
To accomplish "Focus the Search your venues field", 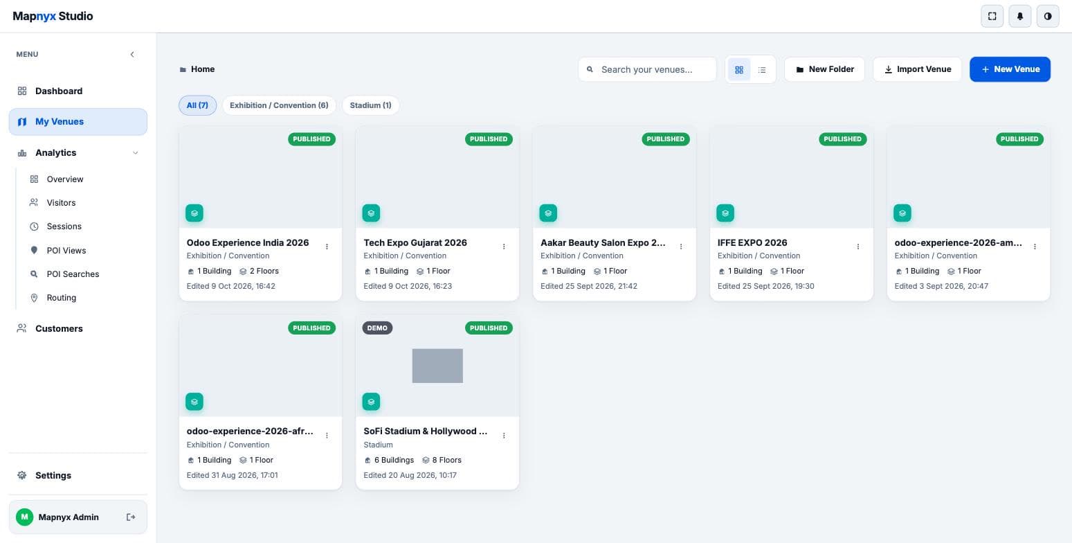I will tap(647, 69).
